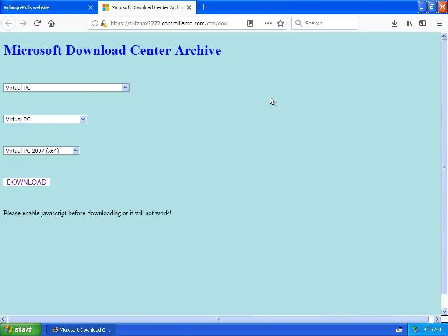Click the keyboard icon in the taskbar

[x=399, y=330]
